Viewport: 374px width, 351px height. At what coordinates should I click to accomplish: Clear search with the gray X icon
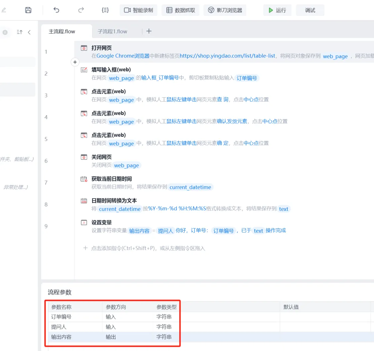coord(5,32)
